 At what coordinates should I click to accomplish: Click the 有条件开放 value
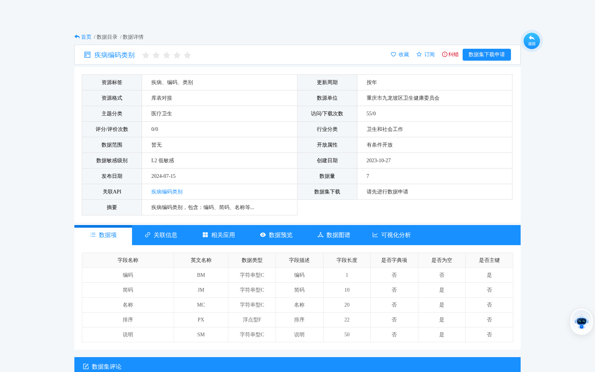(380, 145)
